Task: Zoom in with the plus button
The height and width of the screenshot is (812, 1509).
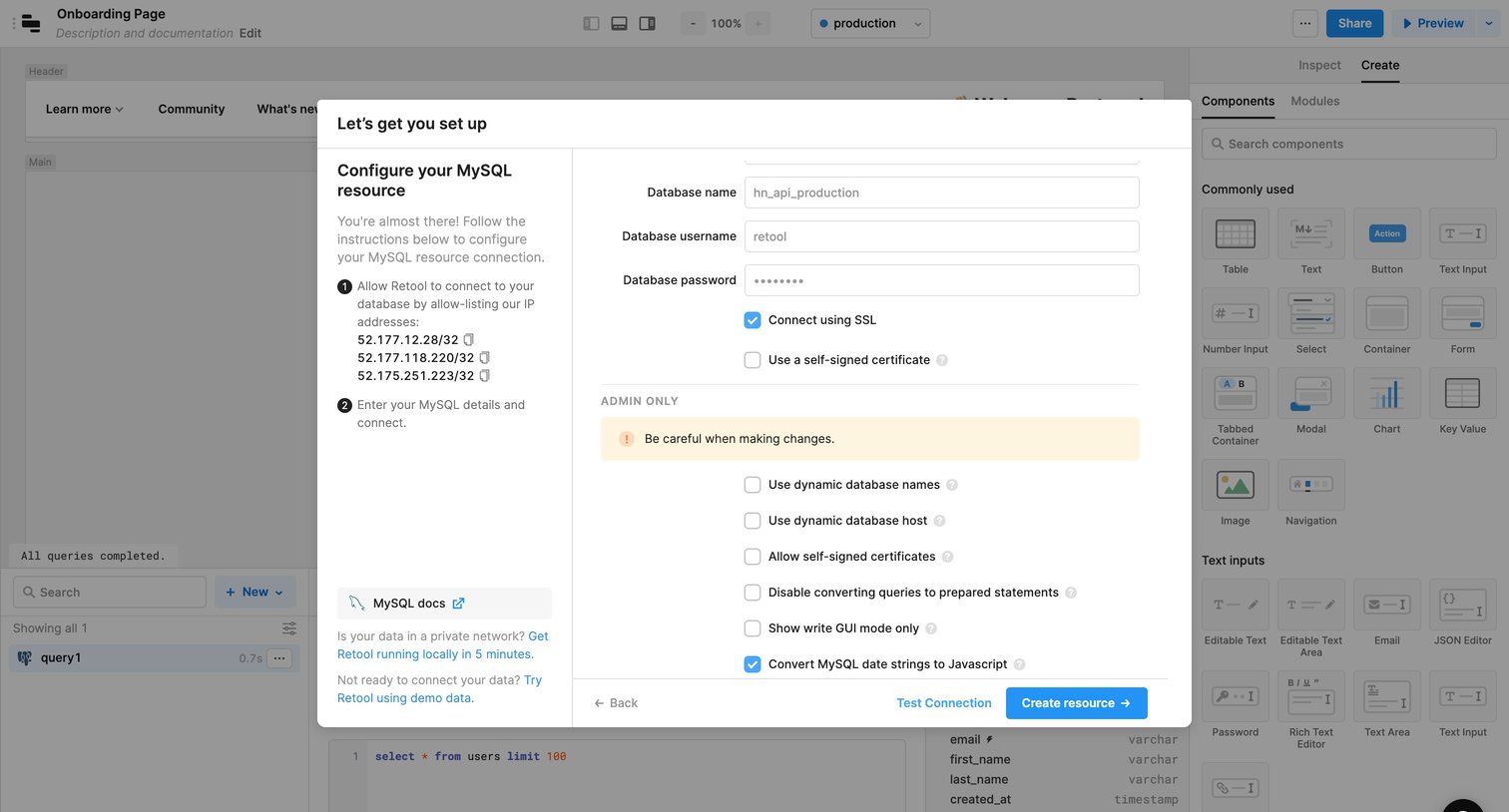Action: pos(757,23)
